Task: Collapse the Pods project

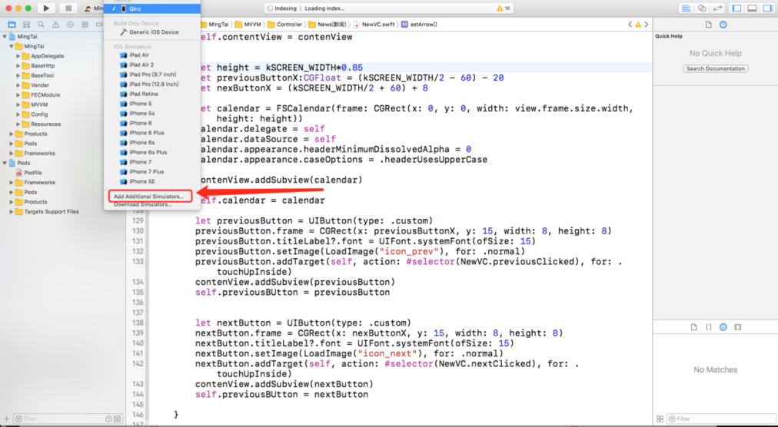Action: (x=5, y=163)
